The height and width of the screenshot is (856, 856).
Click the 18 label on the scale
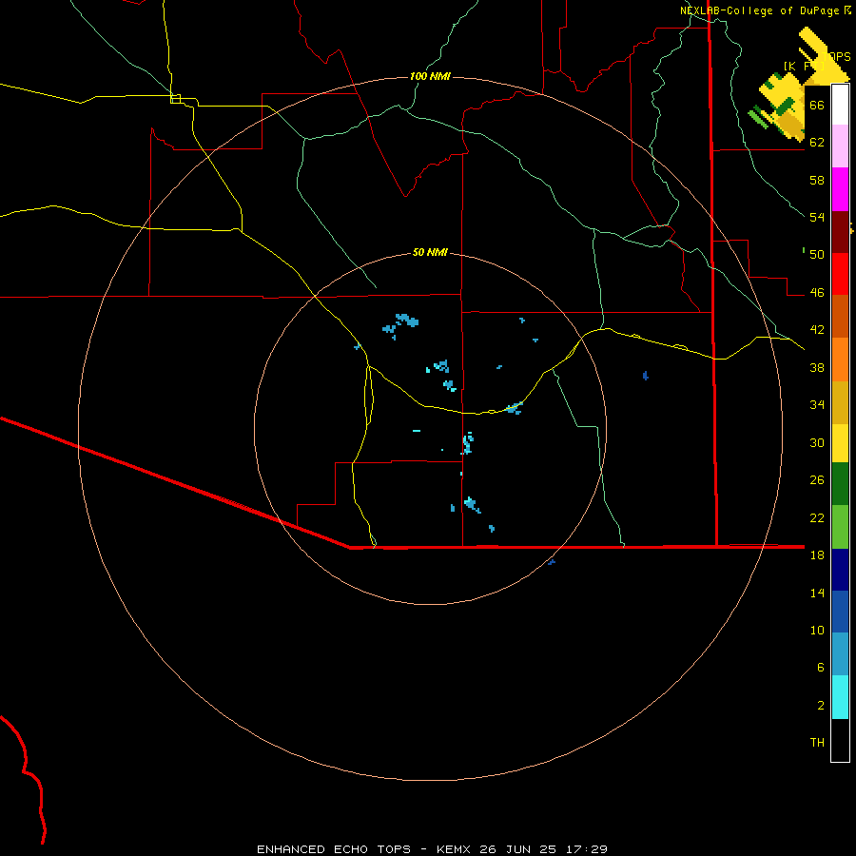click(817, 555)
